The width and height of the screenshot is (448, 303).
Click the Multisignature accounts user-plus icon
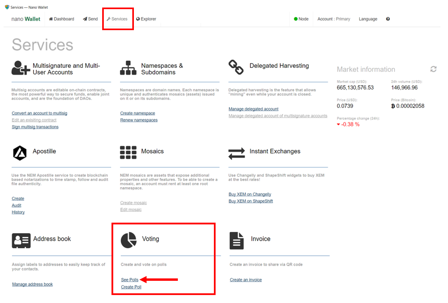click(x=21, y=68)
